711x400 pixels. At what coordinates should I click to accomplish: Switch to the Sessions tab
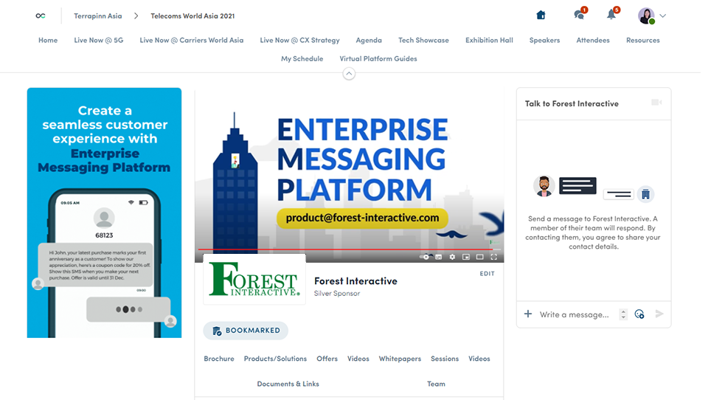click(445, 358)
